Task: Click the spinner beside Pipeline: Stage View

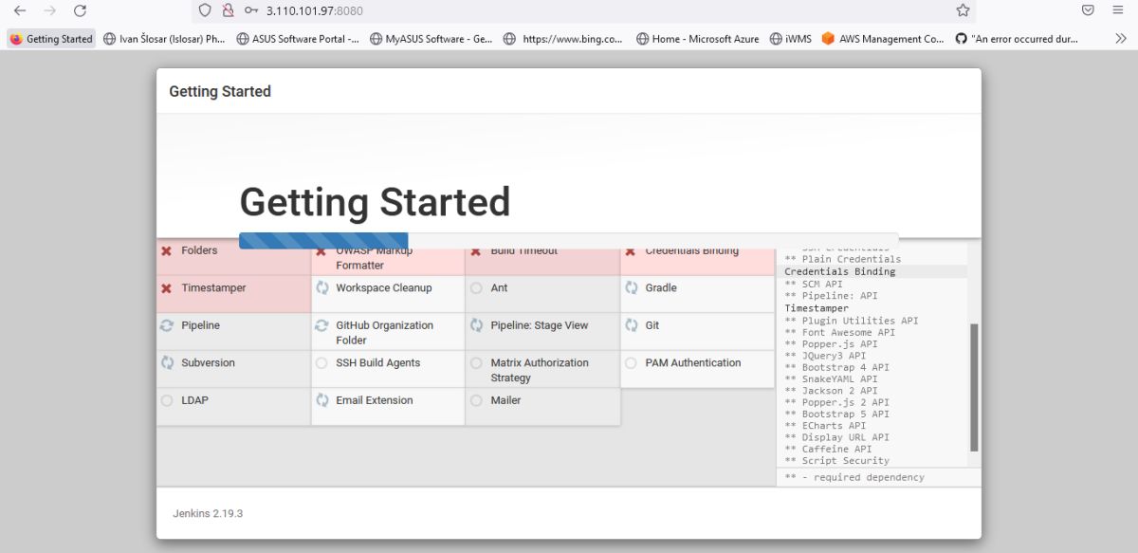Action: 476,325
